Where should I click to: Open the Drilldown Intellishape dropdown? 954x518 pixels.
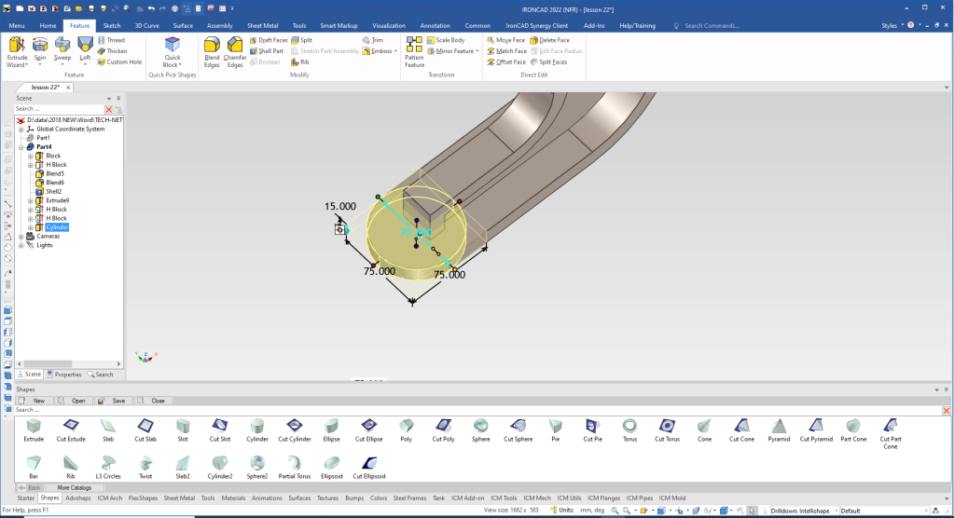pyautogui.click(x=835, y=511)
